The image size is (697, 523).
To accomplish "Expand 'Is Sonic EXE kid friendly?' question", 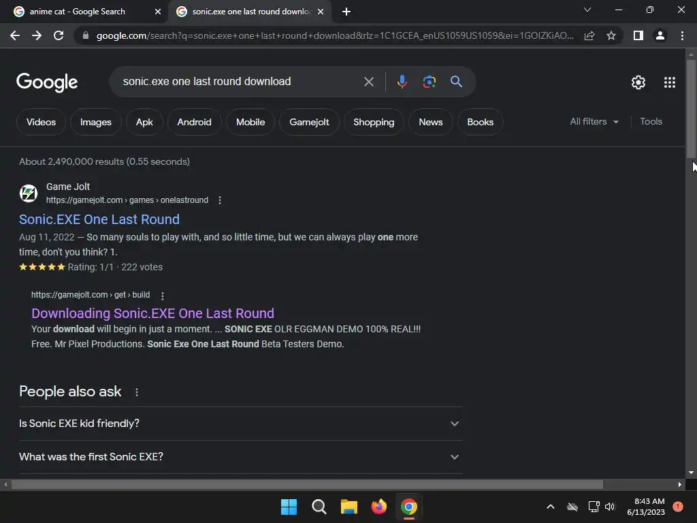I will click(240, 424).
